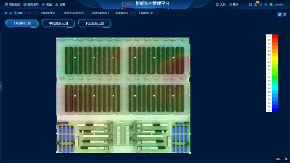This screenshot has height=163, width=290.
Task: Switch to list view layout
Action: tap(285, 15)
